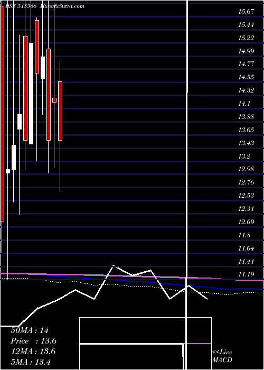Viewport: 264px width, 370px height.
Task: Click the 14.32 price axis label
Action: [247, 90]
